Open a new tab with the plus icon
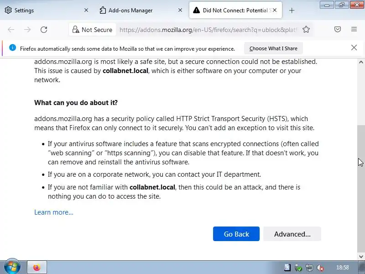 click(292, 10)
